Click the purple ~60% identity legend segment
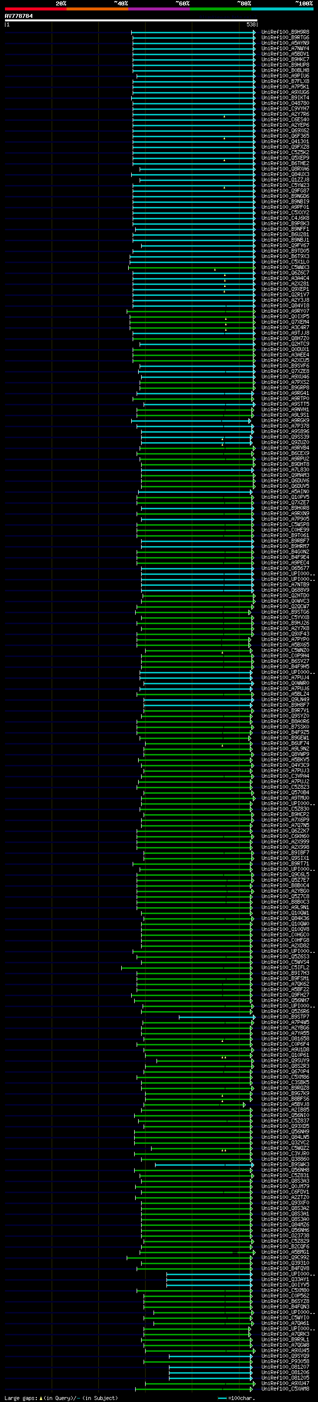 click(x=159, y=9)
